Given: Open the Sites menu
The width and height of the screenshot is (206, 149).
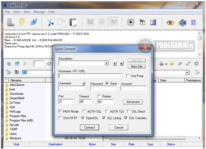Looking at the screenshot, I should [27, 12].
